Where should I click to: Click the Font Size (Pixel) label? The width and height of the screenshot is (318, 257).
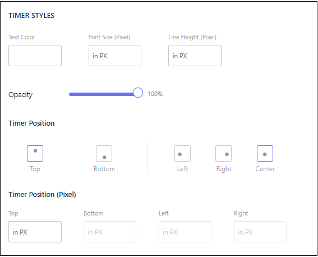(109, 37)
